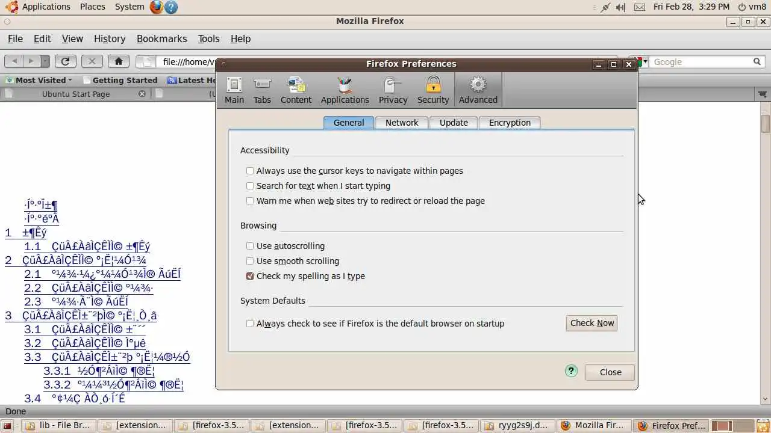
Task: Open the System menu in top panel
Action: tap(130, 7)
